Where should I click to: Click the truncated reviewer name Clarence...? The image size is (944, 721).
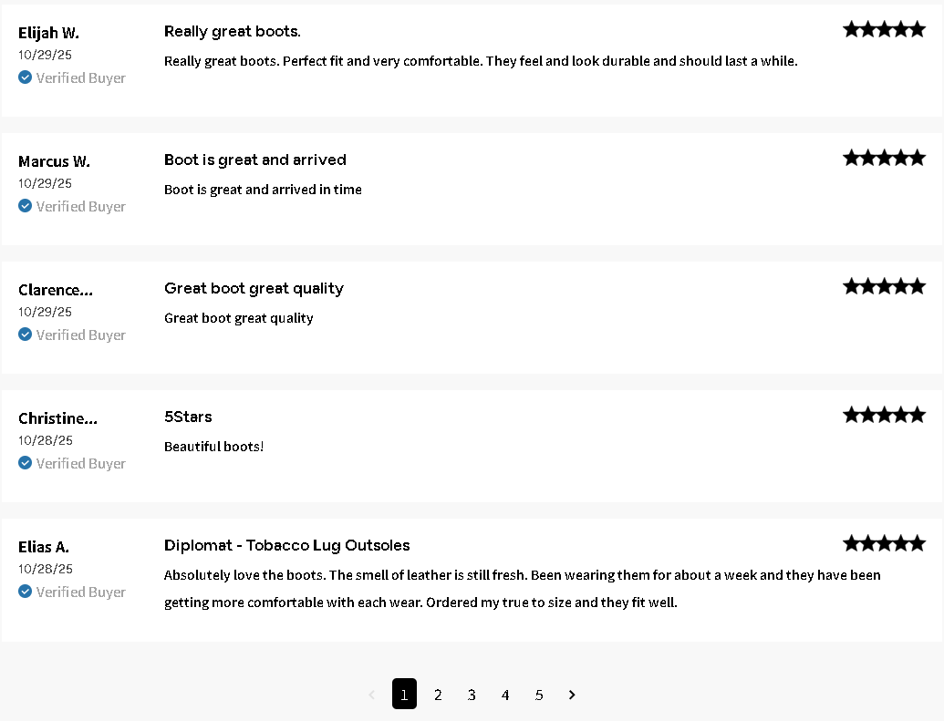pyautogui.click(x=56, y=290)
